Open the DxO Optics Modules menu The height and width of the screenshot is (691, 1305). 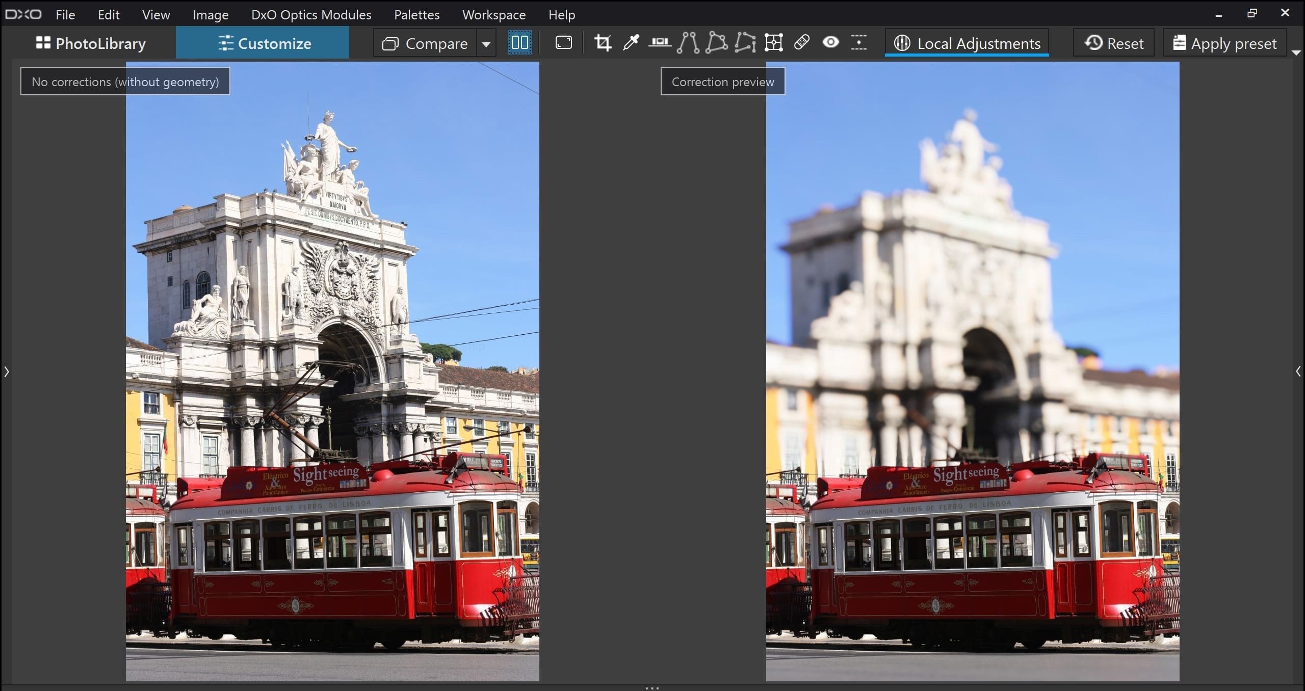pos(311,14)
